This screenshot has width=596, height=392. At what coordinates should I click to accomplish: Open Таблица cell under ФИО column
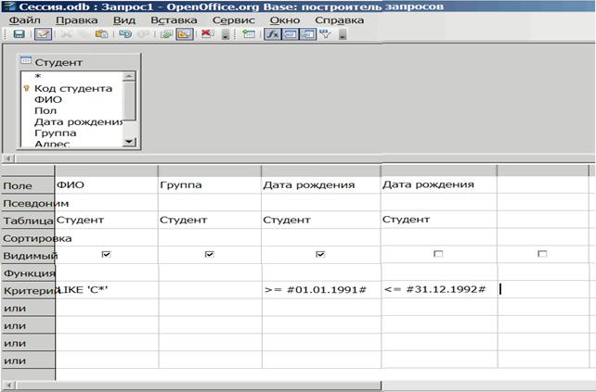[107, 220]
